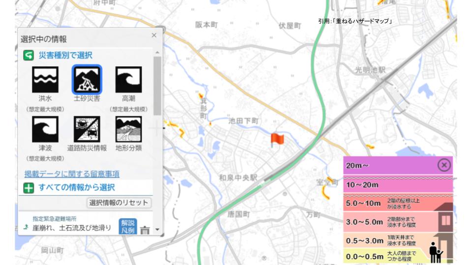Viewport: 472px width, 265px height.
Task: Click the 解説凡例 button
Action: [x=128, y=227]
